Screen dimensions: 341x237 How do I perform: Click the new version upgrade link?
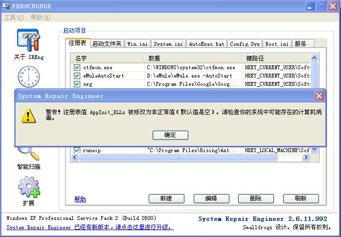(90, 227)
